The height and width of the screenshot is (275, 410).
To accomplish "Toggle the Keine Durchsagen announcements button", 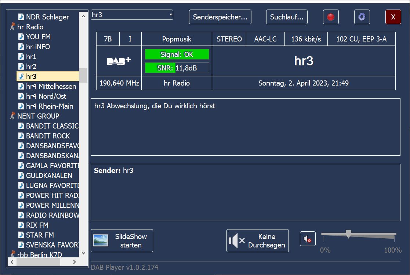I will coord(257,241).
